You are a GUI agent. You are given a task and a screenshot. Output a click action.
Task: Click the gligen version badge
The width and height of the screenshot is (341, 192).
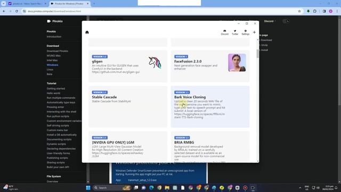pos(100,57)
